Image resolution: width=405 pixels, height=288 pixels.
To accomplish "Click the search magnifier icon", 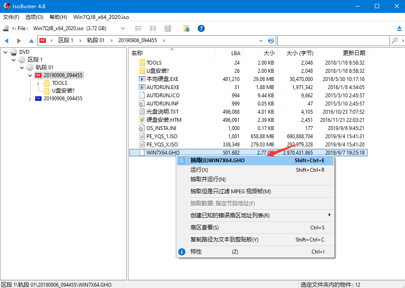I will click(394, 40).
